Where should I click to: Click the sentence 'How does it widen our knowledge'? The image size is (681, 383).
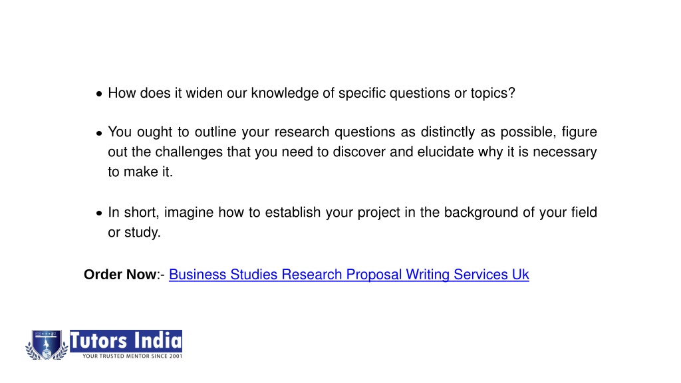311,93
